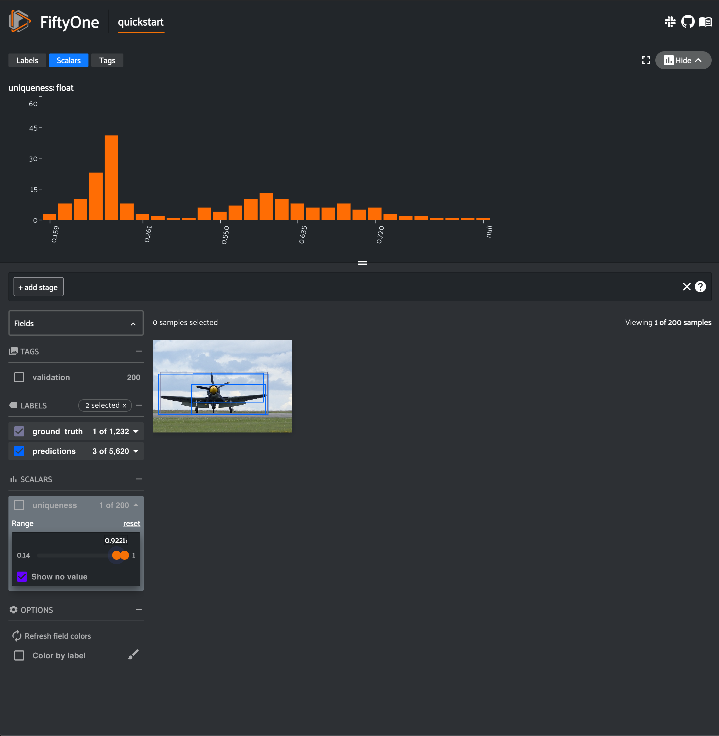Clear the view stage with the X icon

coord(687,287)
